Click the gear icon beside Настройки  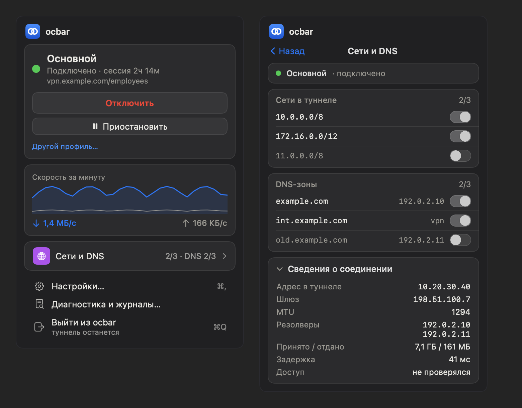coord(39,286)
